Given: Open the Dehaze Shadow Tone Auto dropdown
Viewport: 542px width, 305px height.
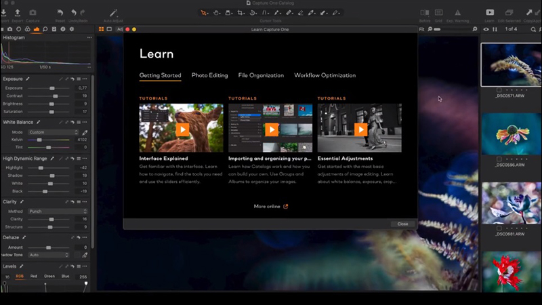Looking at the screenshot, I should point(49,255).
